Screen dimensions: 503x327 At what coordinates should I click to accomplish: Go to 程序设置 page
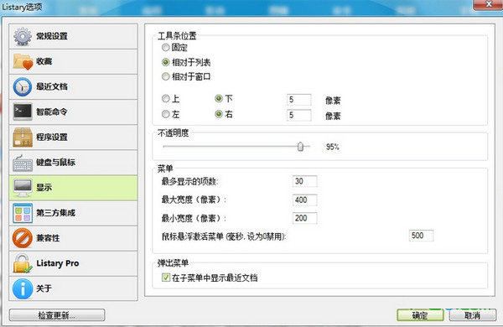pyautogui.click(x=74, y=137)
